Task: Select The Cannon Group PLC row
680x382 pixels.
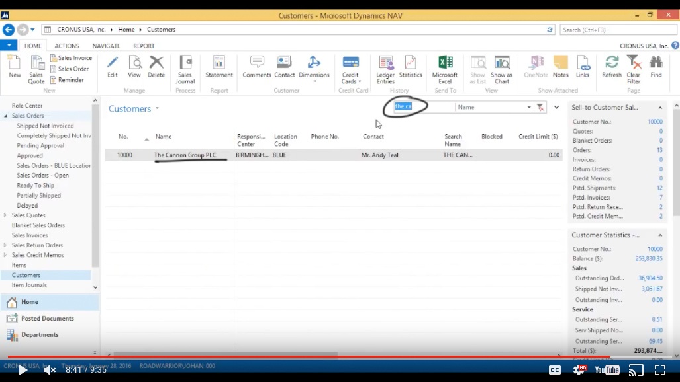Action: coord(334,155)
